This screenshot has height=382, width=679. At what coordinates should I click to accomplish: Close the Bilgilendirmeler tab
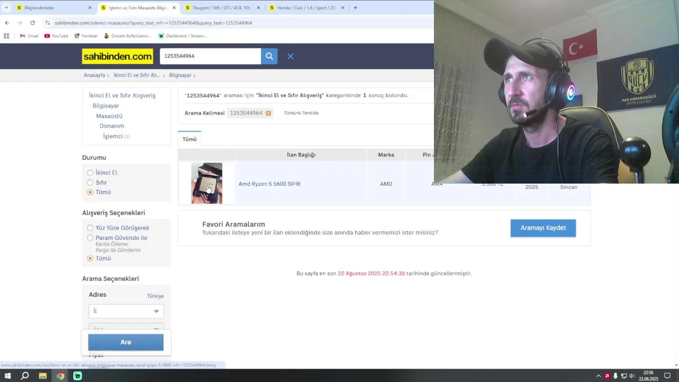coord(90,8)
